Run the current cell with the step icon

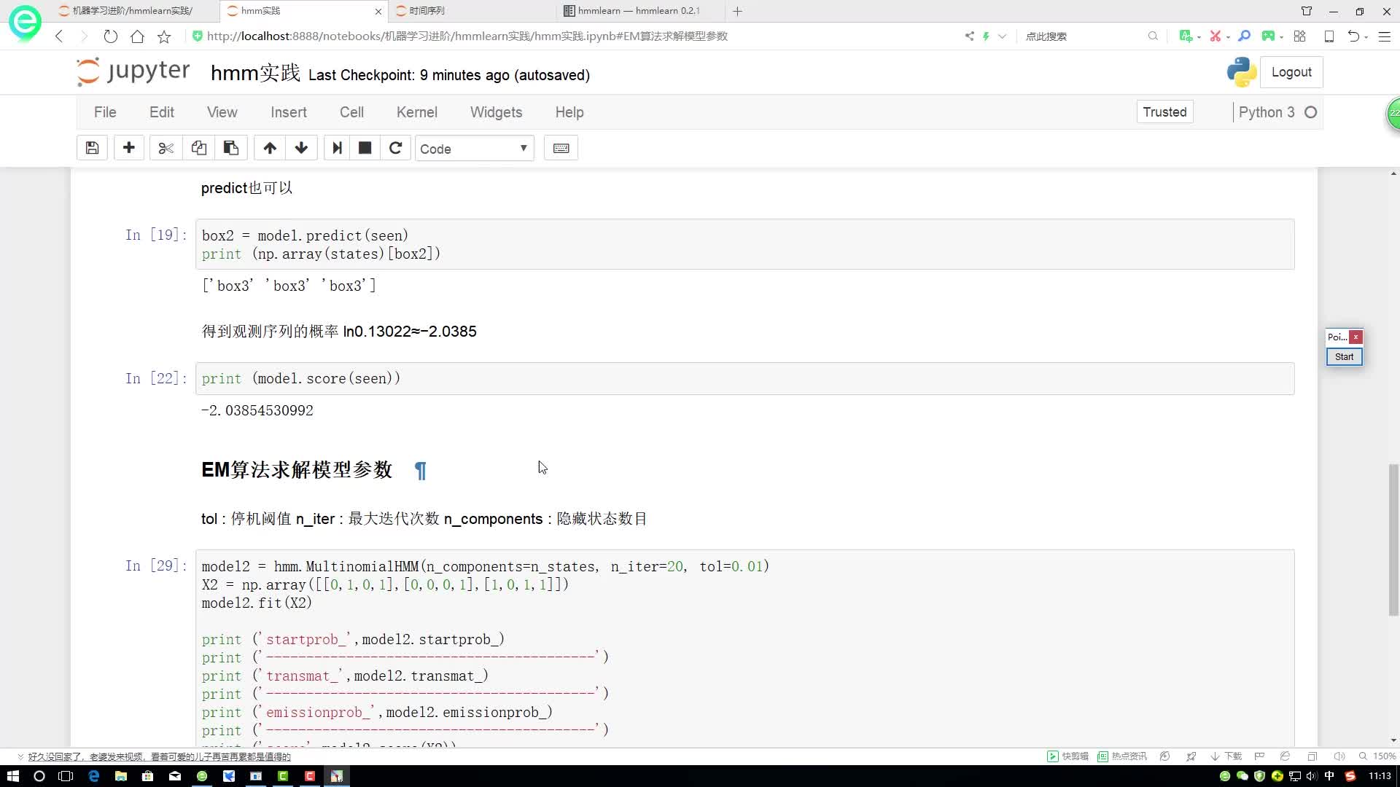click(337, 149)
